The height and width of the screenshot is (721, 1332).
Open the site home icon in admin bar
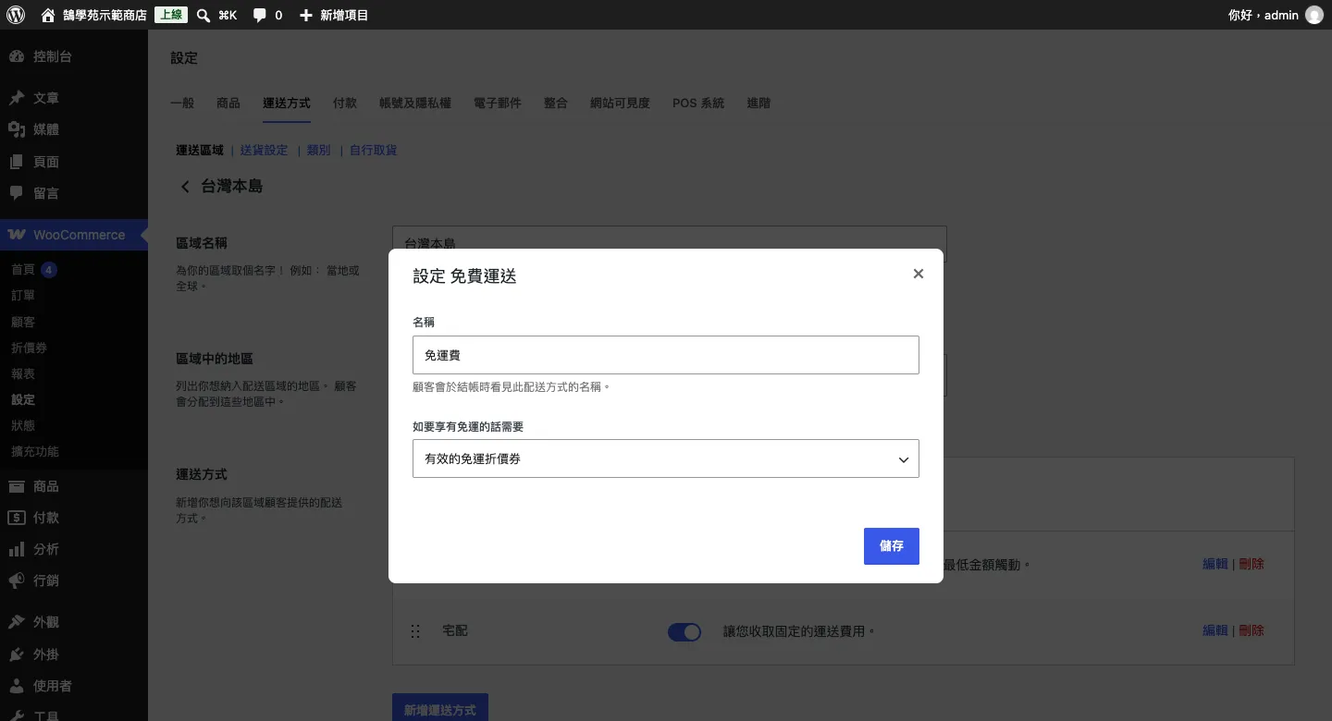tap(48, 15)
